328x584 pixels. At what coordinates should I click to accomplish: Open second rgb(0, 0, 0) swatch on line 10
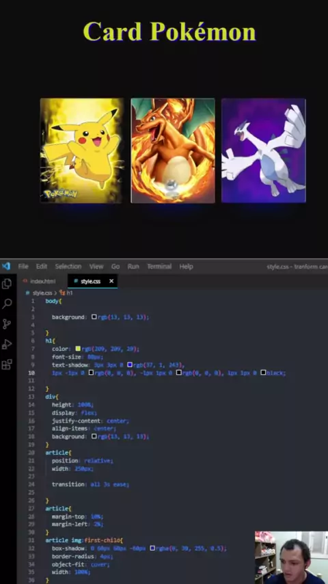(179, 373)
